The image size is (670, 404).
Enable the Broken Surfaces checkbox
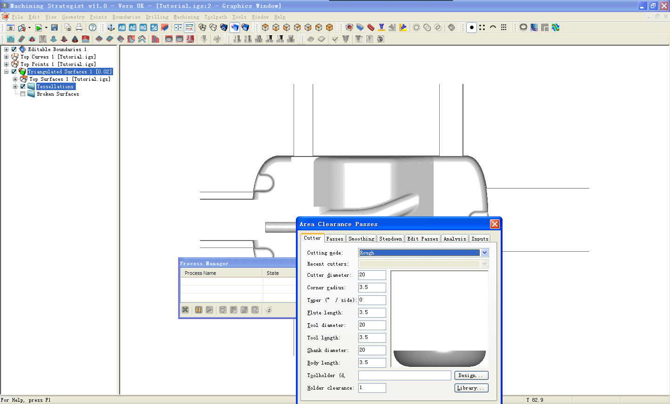coord(23,94)
